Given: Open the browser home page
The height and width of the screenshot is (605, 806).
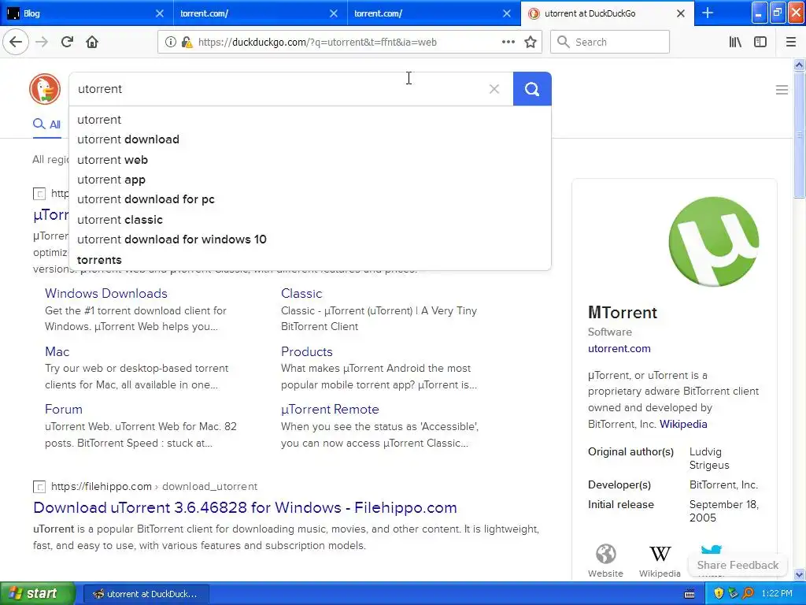Looking at the screenshot, I should 92,43.
